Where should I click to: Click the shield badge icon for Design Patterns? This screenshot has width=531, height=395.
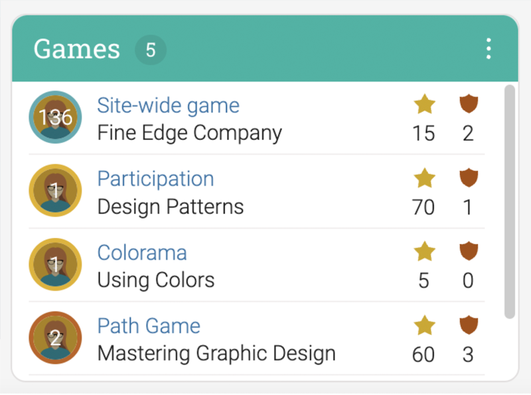469,178
